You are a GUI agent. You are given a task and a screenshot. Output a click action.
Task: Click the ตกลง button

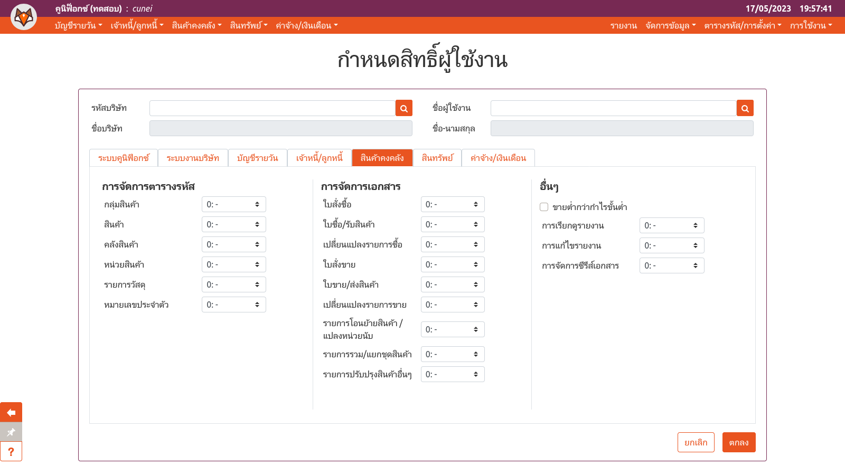pyautogui.click(x=739, y=442)
